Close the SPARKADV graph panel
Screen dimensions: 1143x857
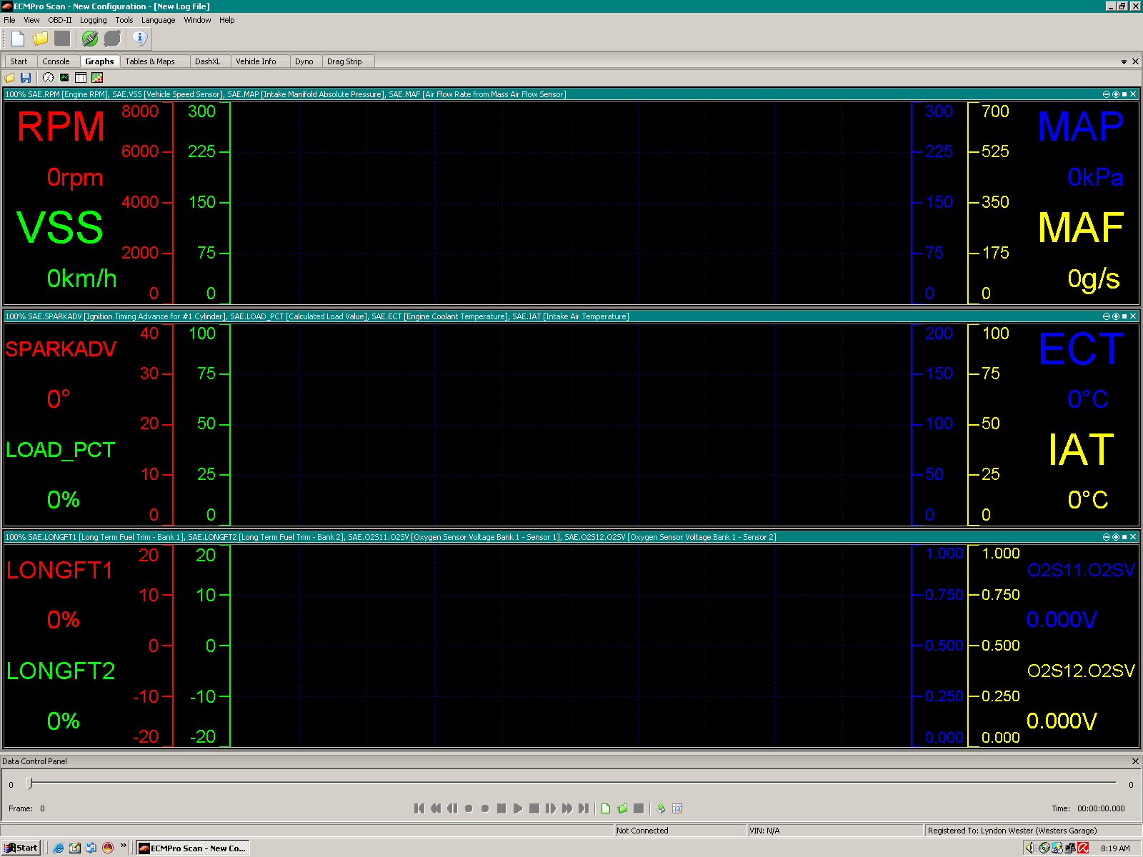point(1133,316)
